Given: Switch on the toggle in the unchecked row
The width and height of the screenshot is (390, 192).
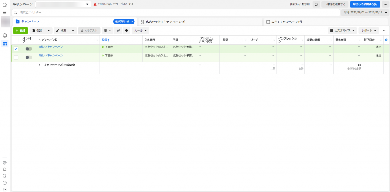Looking at the screenshot, I should (29, 58).
